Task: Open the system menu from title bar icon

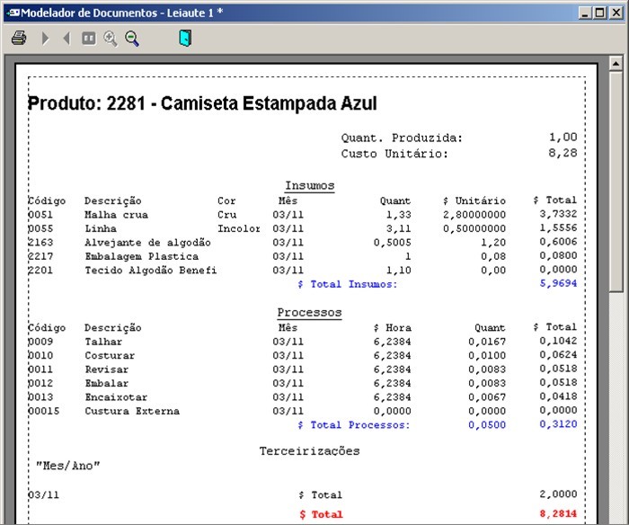Action: click(12, 12)
